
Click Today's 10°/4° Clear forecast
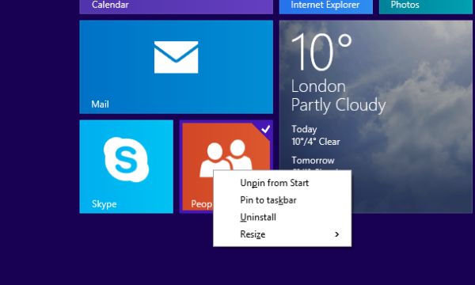(x=316, y=142)
